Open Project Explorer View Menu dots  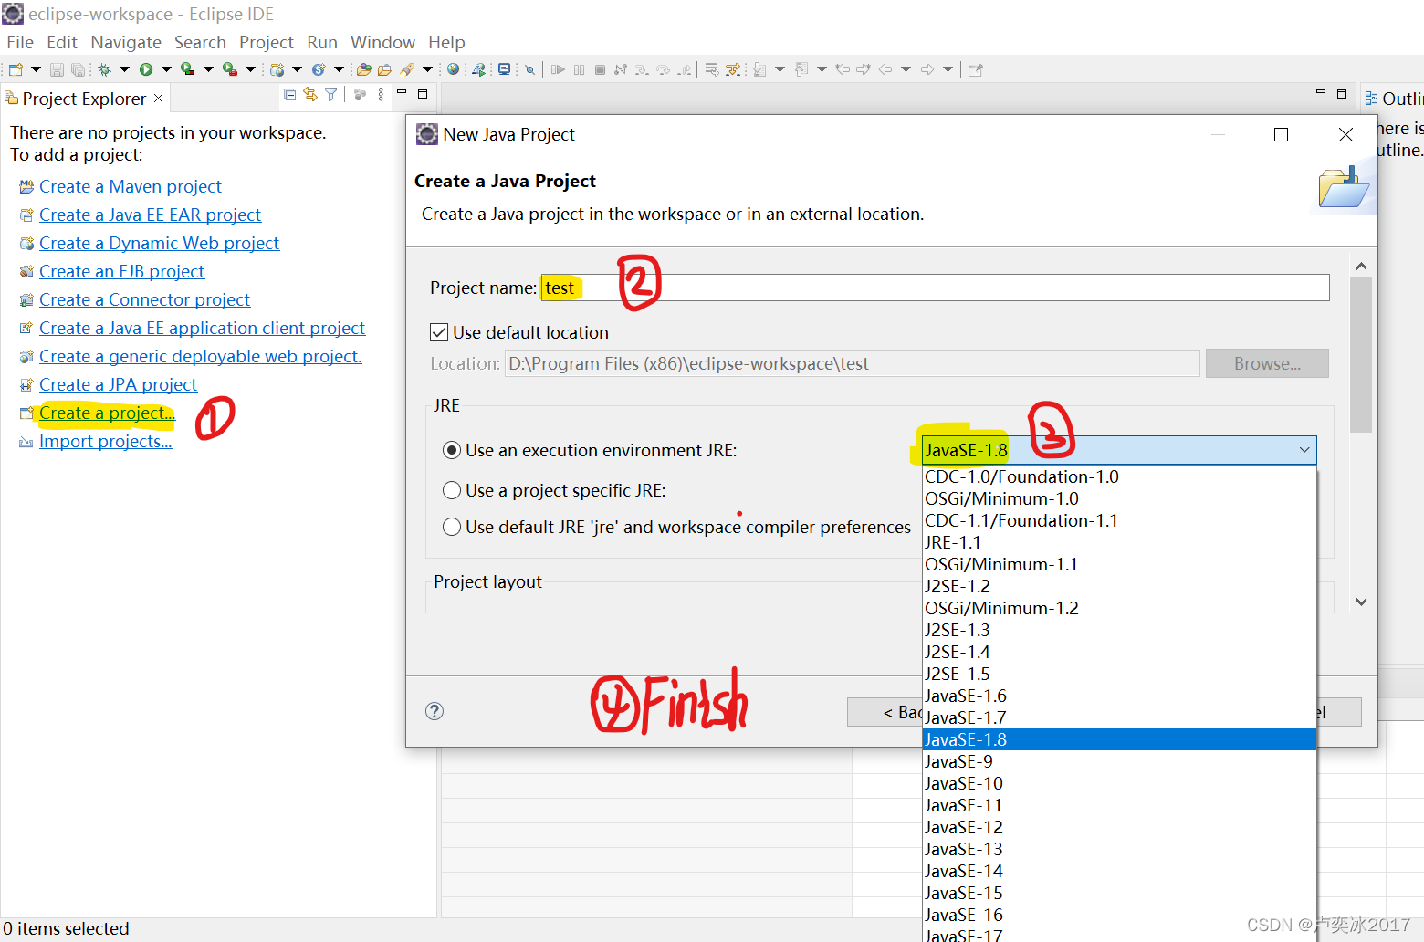[381, 94]
